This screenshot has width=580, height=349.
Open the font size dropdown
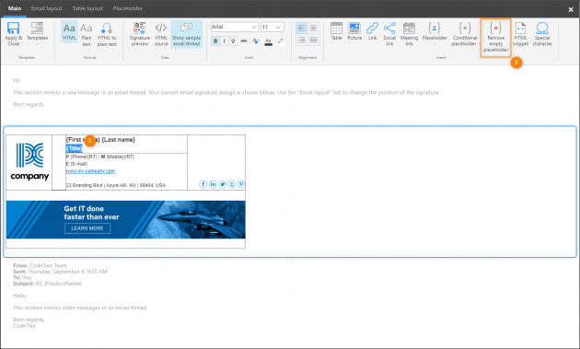[x=273, y=27]
